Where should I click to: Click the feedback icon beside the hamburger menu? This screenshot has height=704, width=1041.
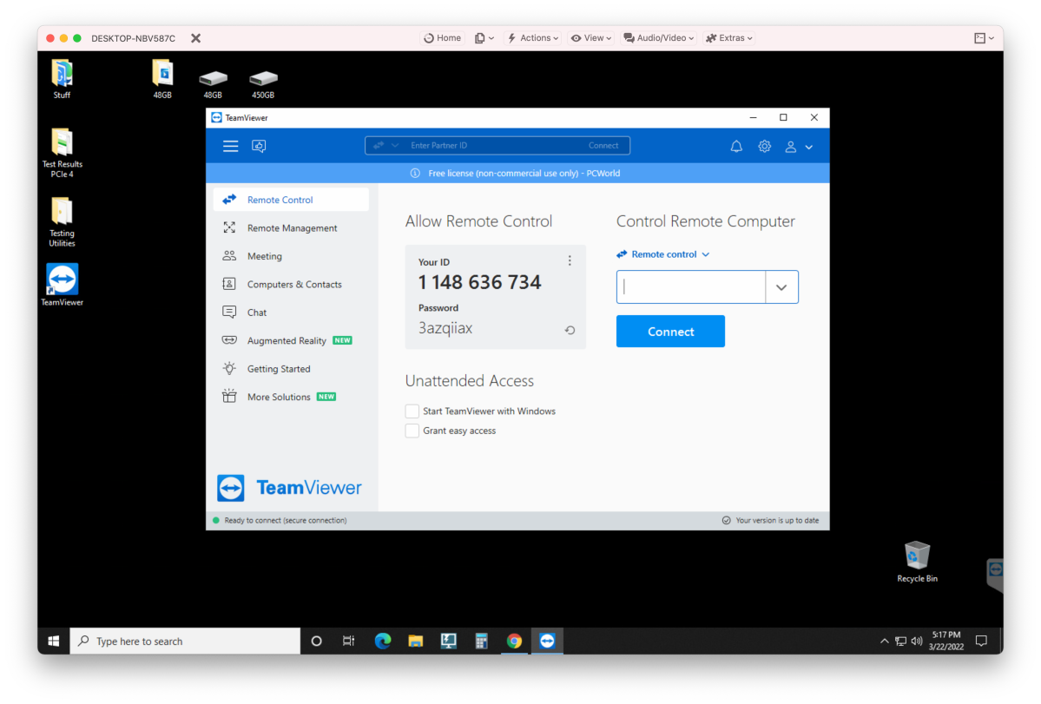(x=259, y=146)
